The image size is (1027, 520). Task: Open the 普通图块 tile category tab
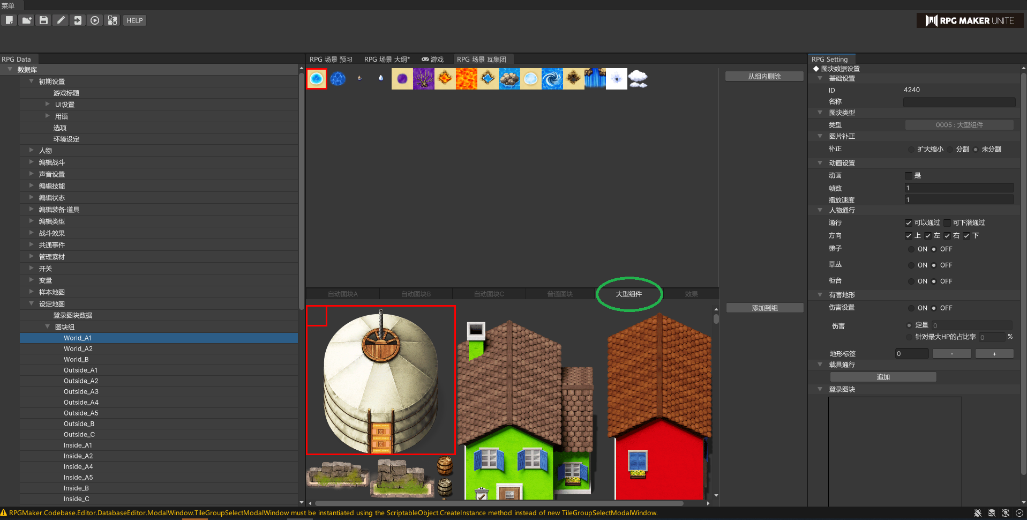click(x=560, y=294)
